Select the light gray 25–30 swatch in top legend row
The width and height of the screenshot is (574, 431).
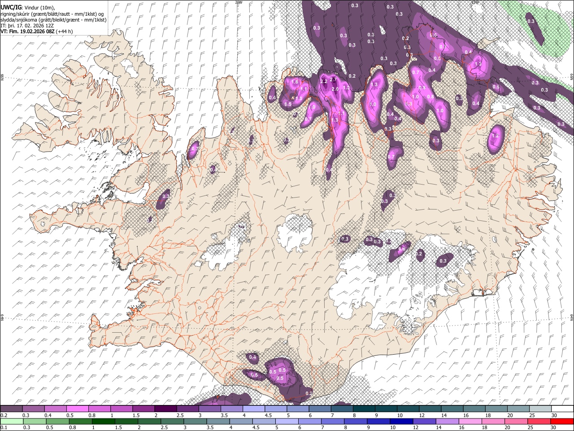point(540,409)
